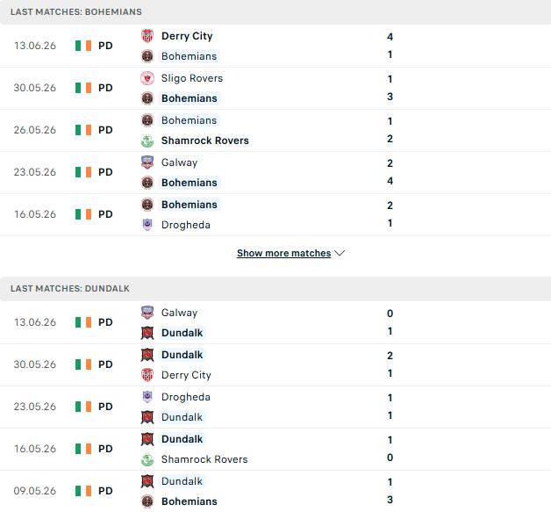Image resolution: width=551 pixels, height=512 pixels.
Task: Expand Show more matches for Bohemians
Action: pos(284,253)
